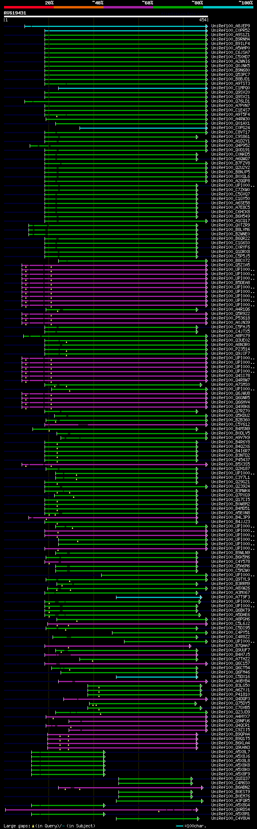Select the UniRef100_C5Y612 label

230,425
